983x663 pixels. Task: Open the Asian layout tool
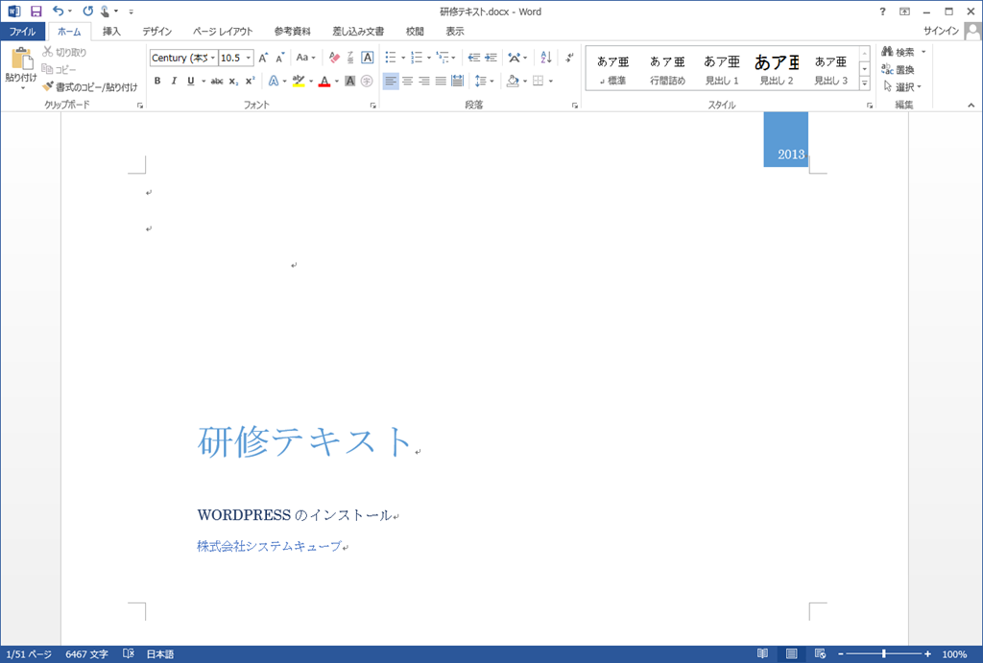pyautogui.click(x=515, y=58)
